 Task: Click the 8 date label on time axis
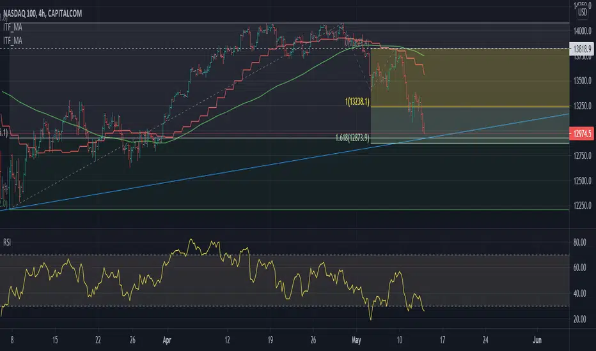12,340
